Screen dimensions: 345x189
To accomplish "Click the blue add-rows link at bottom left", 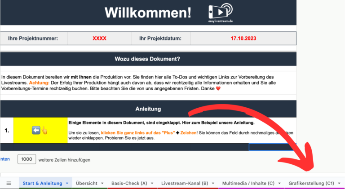I will pos(5,159).
